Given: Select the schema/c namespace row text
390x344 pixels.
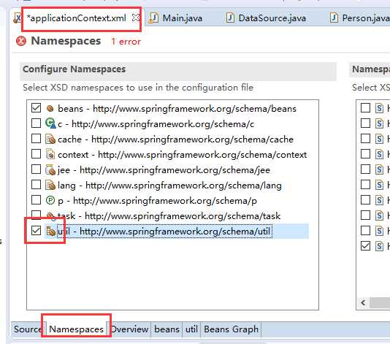Looking at the screenshot, I should pos(156,124).
